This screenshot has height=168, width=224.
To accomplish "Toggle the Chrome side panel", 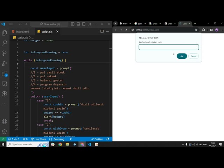I will (211, 30).
